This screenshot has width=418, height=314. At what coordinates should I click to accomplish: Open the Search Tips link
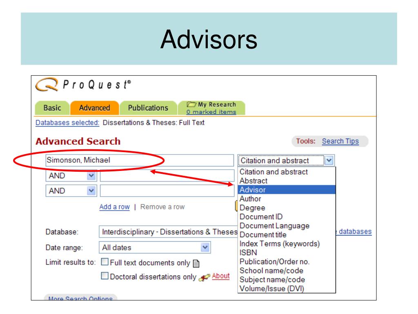point(340,141)
